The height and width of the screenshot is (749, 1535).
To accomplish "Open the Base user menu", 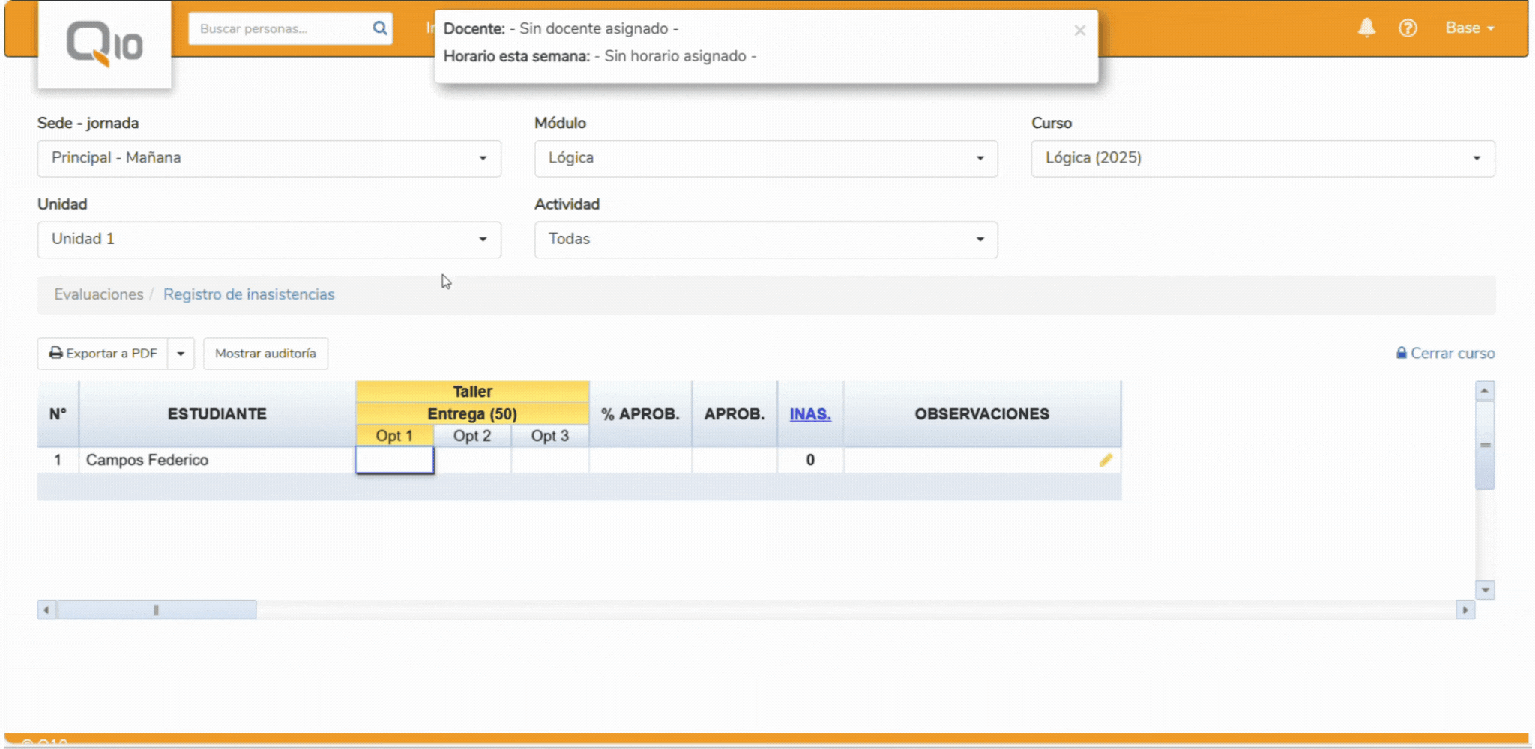I will click(x=1469, y=28).
